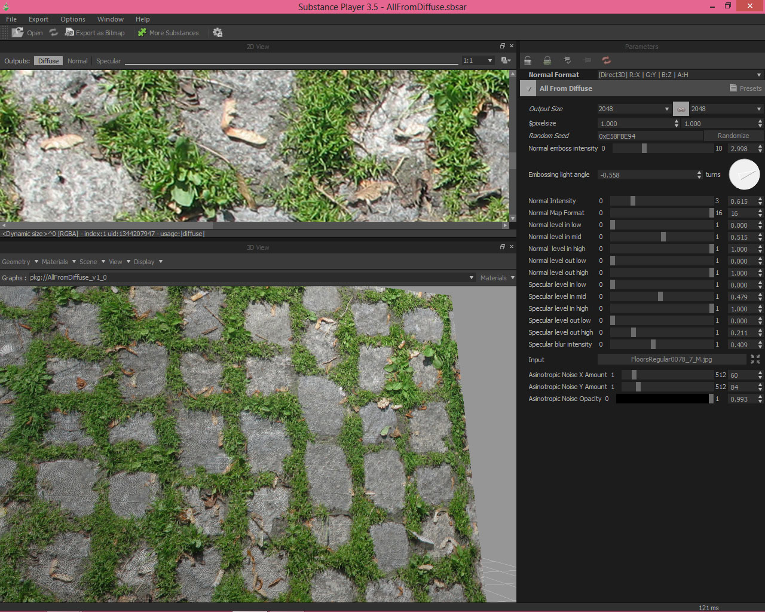Select the More Substances puzzle icon
Image resolution: width=765 pixels, height=612 pixels.
pos(141,32)
